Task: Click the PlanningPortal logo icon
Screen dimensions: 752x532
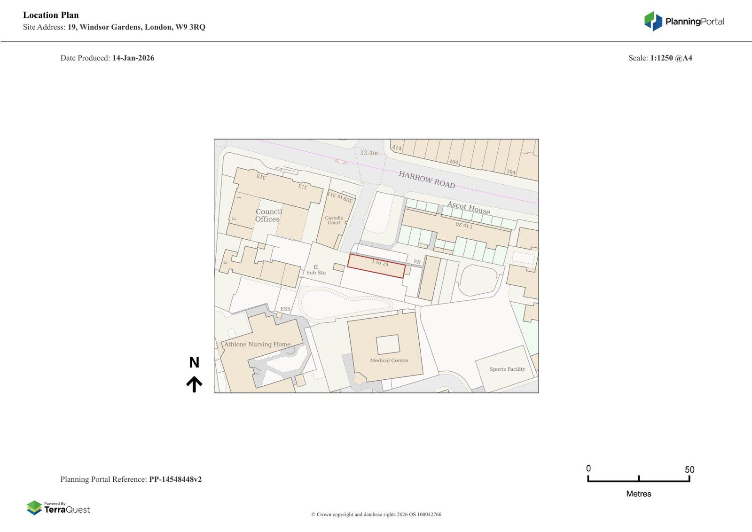Action: [653, 21]
